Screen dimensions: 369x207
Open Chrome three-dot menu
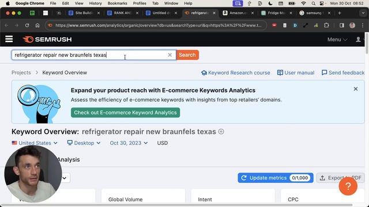click(x=363, y=25)
